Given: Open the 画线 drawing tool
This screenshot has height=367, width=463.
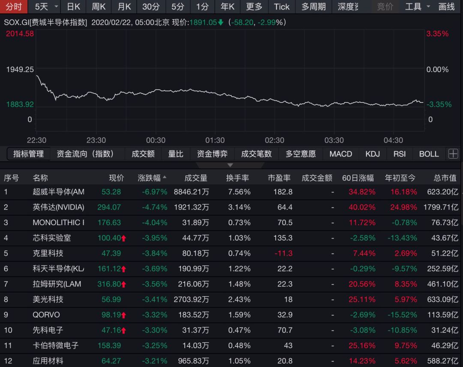Looking at the screenshot, I should (x=446, y=6).
